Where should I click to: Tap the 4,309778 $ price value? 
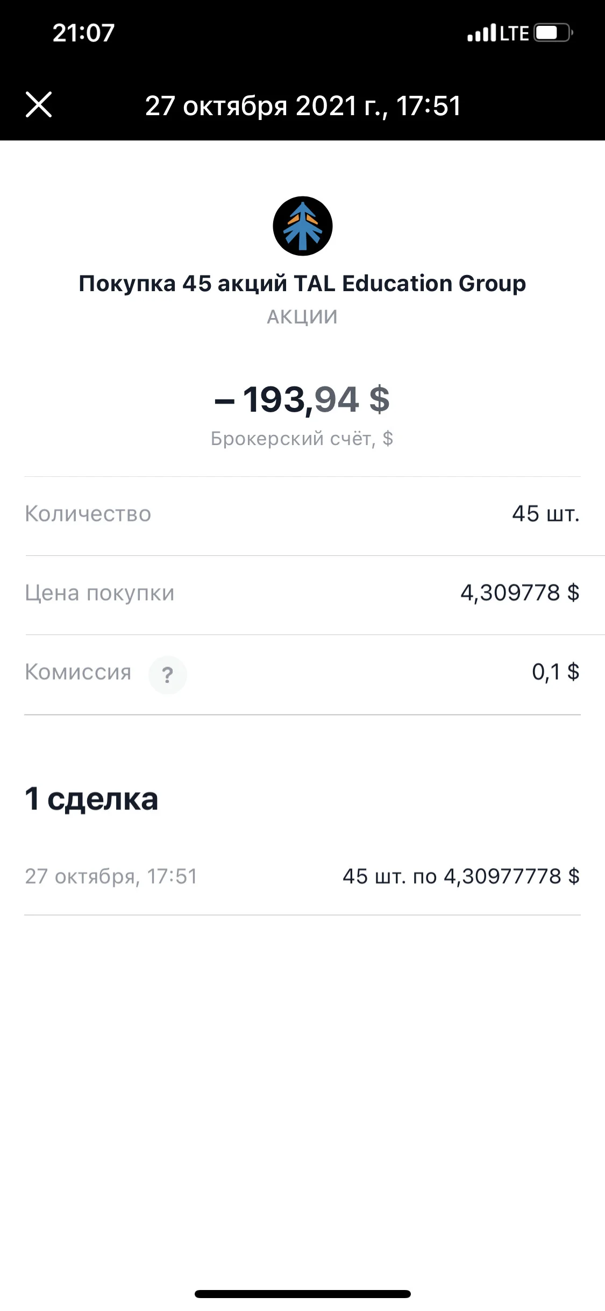pyautogui.click(x=520, y=593)
